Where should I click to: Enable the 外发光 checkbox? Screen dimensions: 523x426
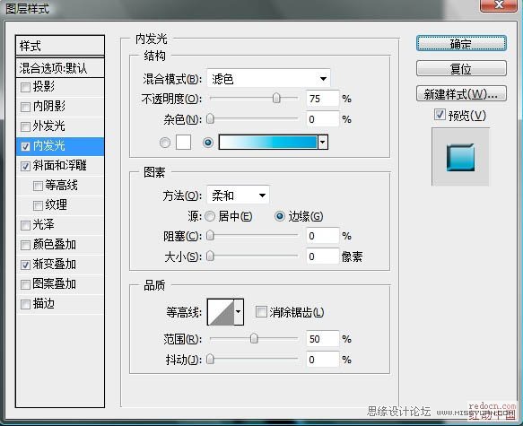(x=25, y=126)
